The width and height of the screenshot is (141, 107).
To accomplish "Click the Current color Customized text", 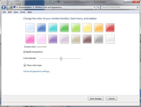I will point(35,47).
